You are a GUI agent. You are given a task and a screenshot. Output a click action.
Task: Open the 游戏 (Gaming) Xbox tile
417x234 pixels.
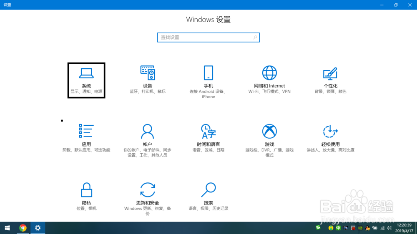pos(269,140)
